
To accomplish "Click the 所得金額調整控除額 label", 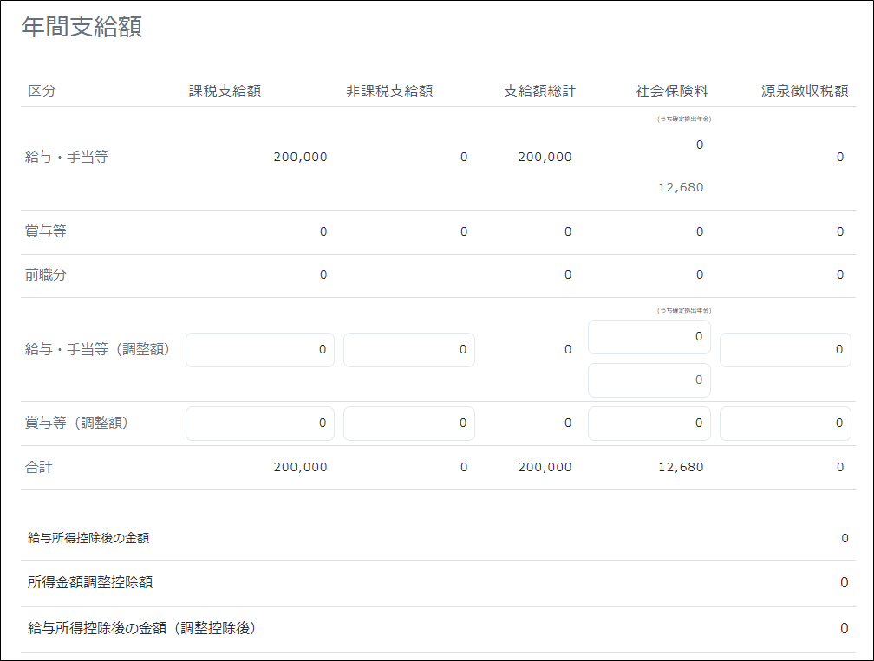I will pyautogui.click(x=90, y=582).
